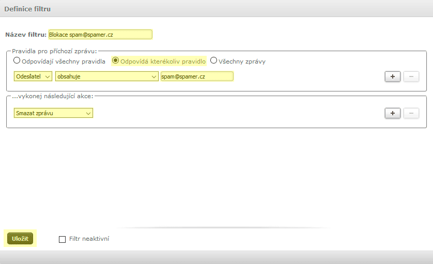This screenshot has height=264, width=433.
Task: Click the 'Definice filtru' header title
Action: click(27, 9)
